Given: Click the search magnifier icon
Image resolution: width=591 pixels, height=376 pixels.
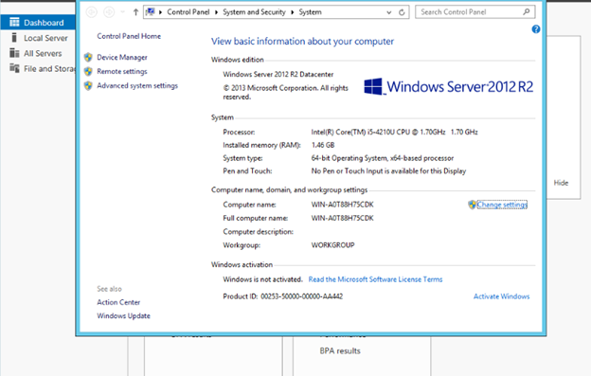Looking at the screenshot, I should click(527, 12).
